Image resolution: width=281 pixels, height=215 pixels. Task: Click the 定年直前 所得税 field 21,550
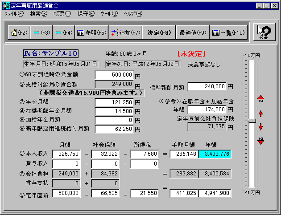pos(145,193)
